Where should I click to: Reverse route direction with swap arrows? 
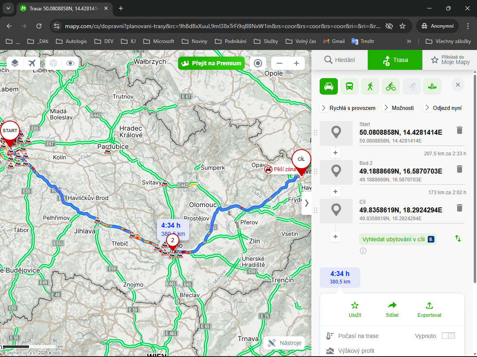(458, 238)
